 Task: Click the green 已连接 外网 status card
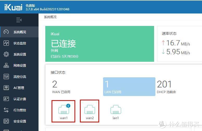coord(100,44)
